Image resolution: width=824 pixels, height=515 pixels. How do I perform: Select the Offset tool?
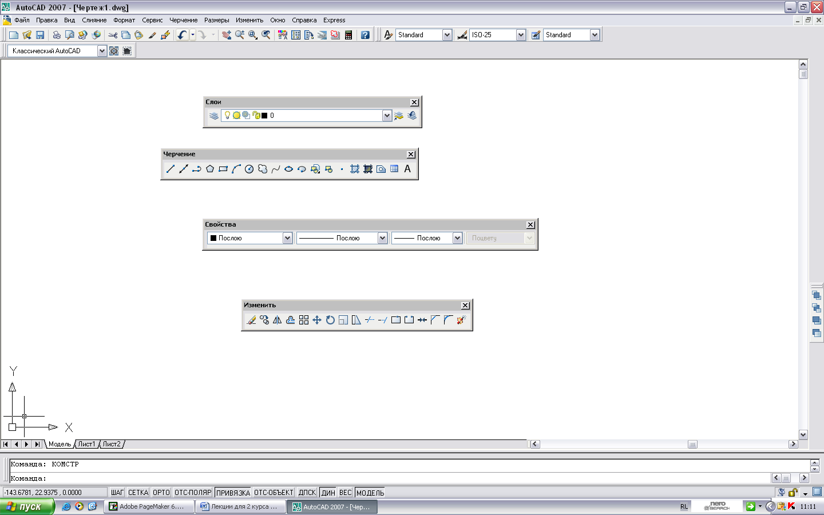tap(291, 320)
